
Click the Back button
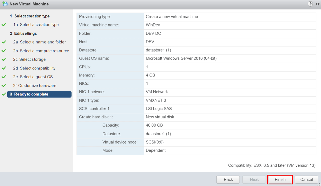click(x=228, y=180)
